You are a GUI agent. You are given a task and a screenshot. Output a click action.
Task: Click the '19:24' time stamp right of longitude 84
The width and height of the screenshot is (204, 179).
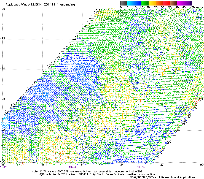coord(141,167)
